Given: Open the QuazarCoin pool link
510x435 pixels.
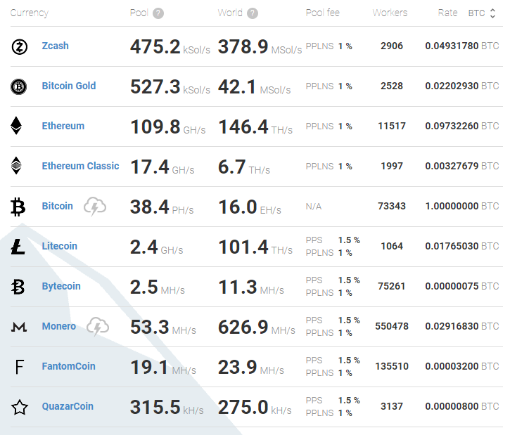Looking at the screenshot, I should 68,406.
